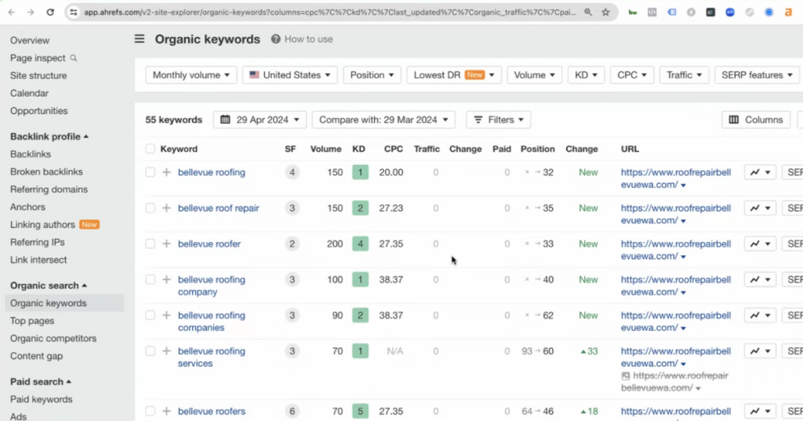Open the zoom magnifier icon in address bar
Image resolution: width=803 pixels, height=421 pixels.
click(588, 13)
